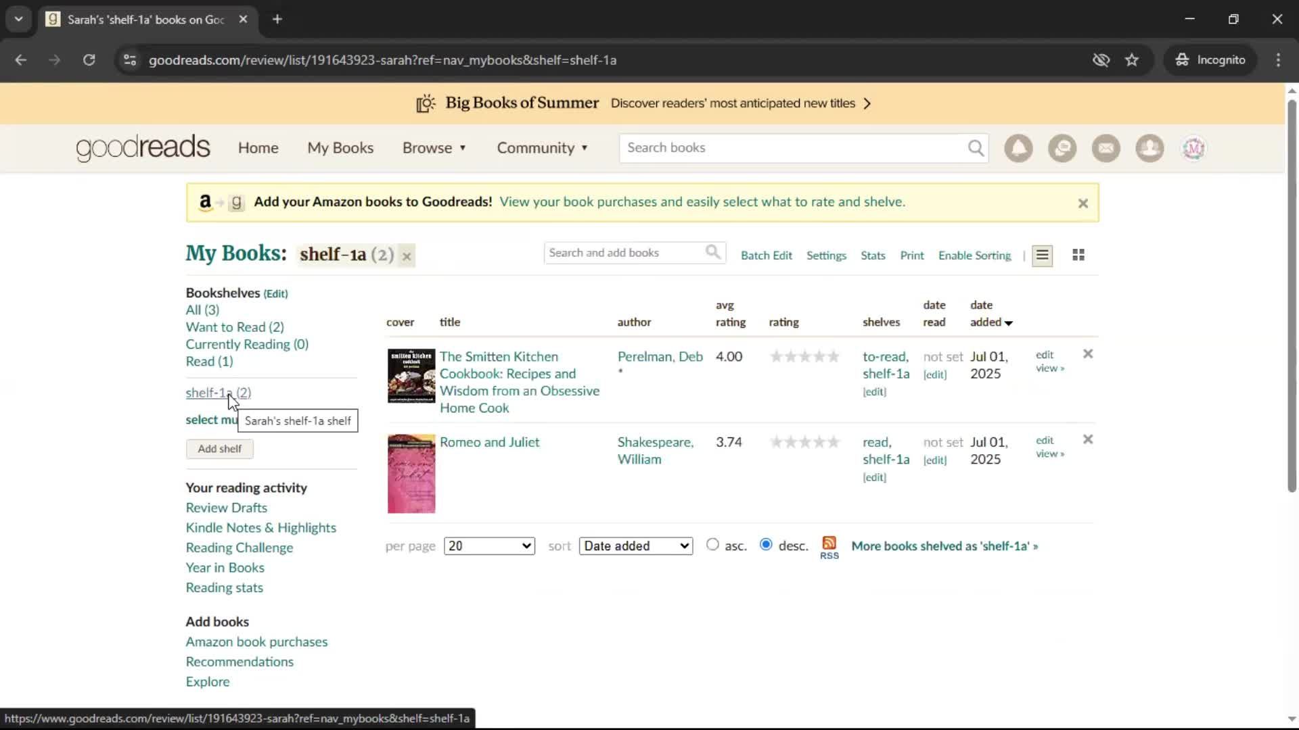The image size is (1299, 730).
Task: Expand the Browse menu
Action: pyautogui.click(x=434, y=148)
